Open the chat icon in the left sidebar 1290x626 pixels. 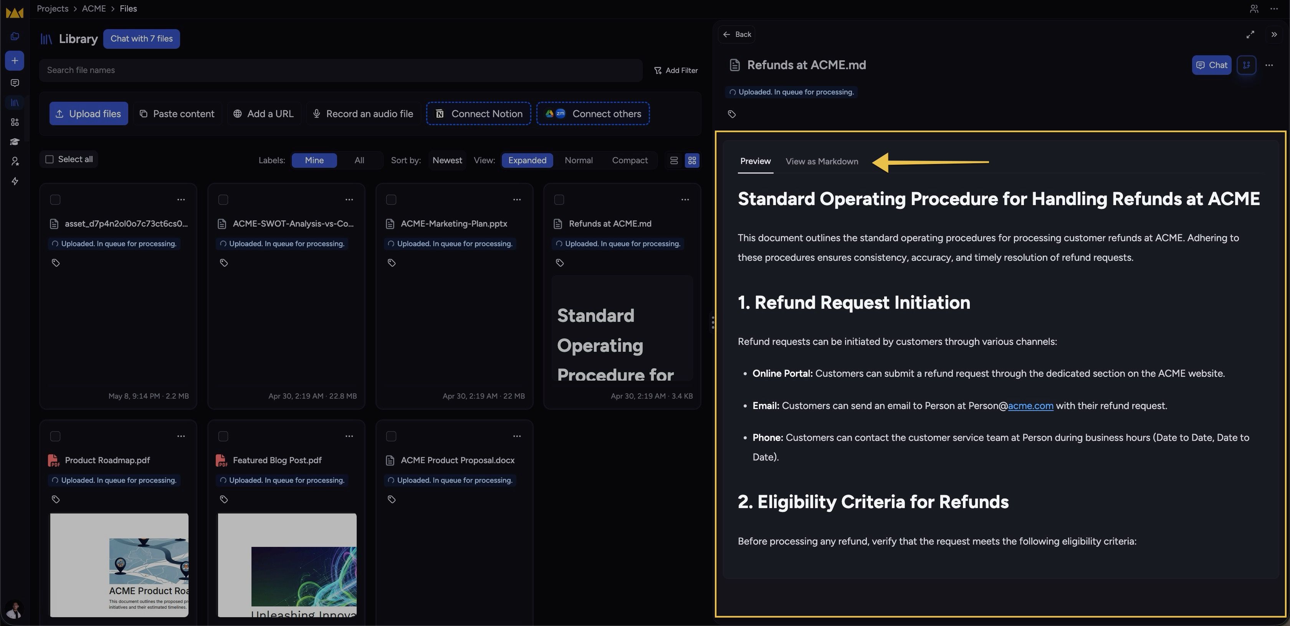click(15, 83)
